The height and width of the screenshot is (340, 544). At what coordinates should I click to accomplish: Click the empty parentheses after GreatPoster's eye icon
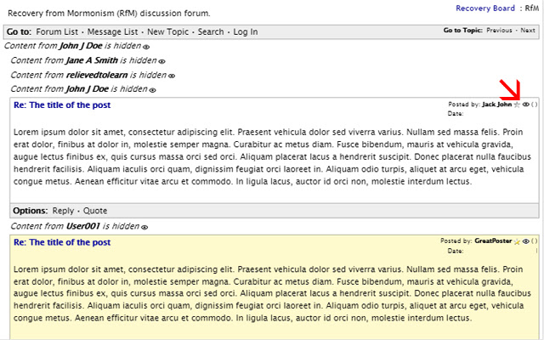(535, 241)
